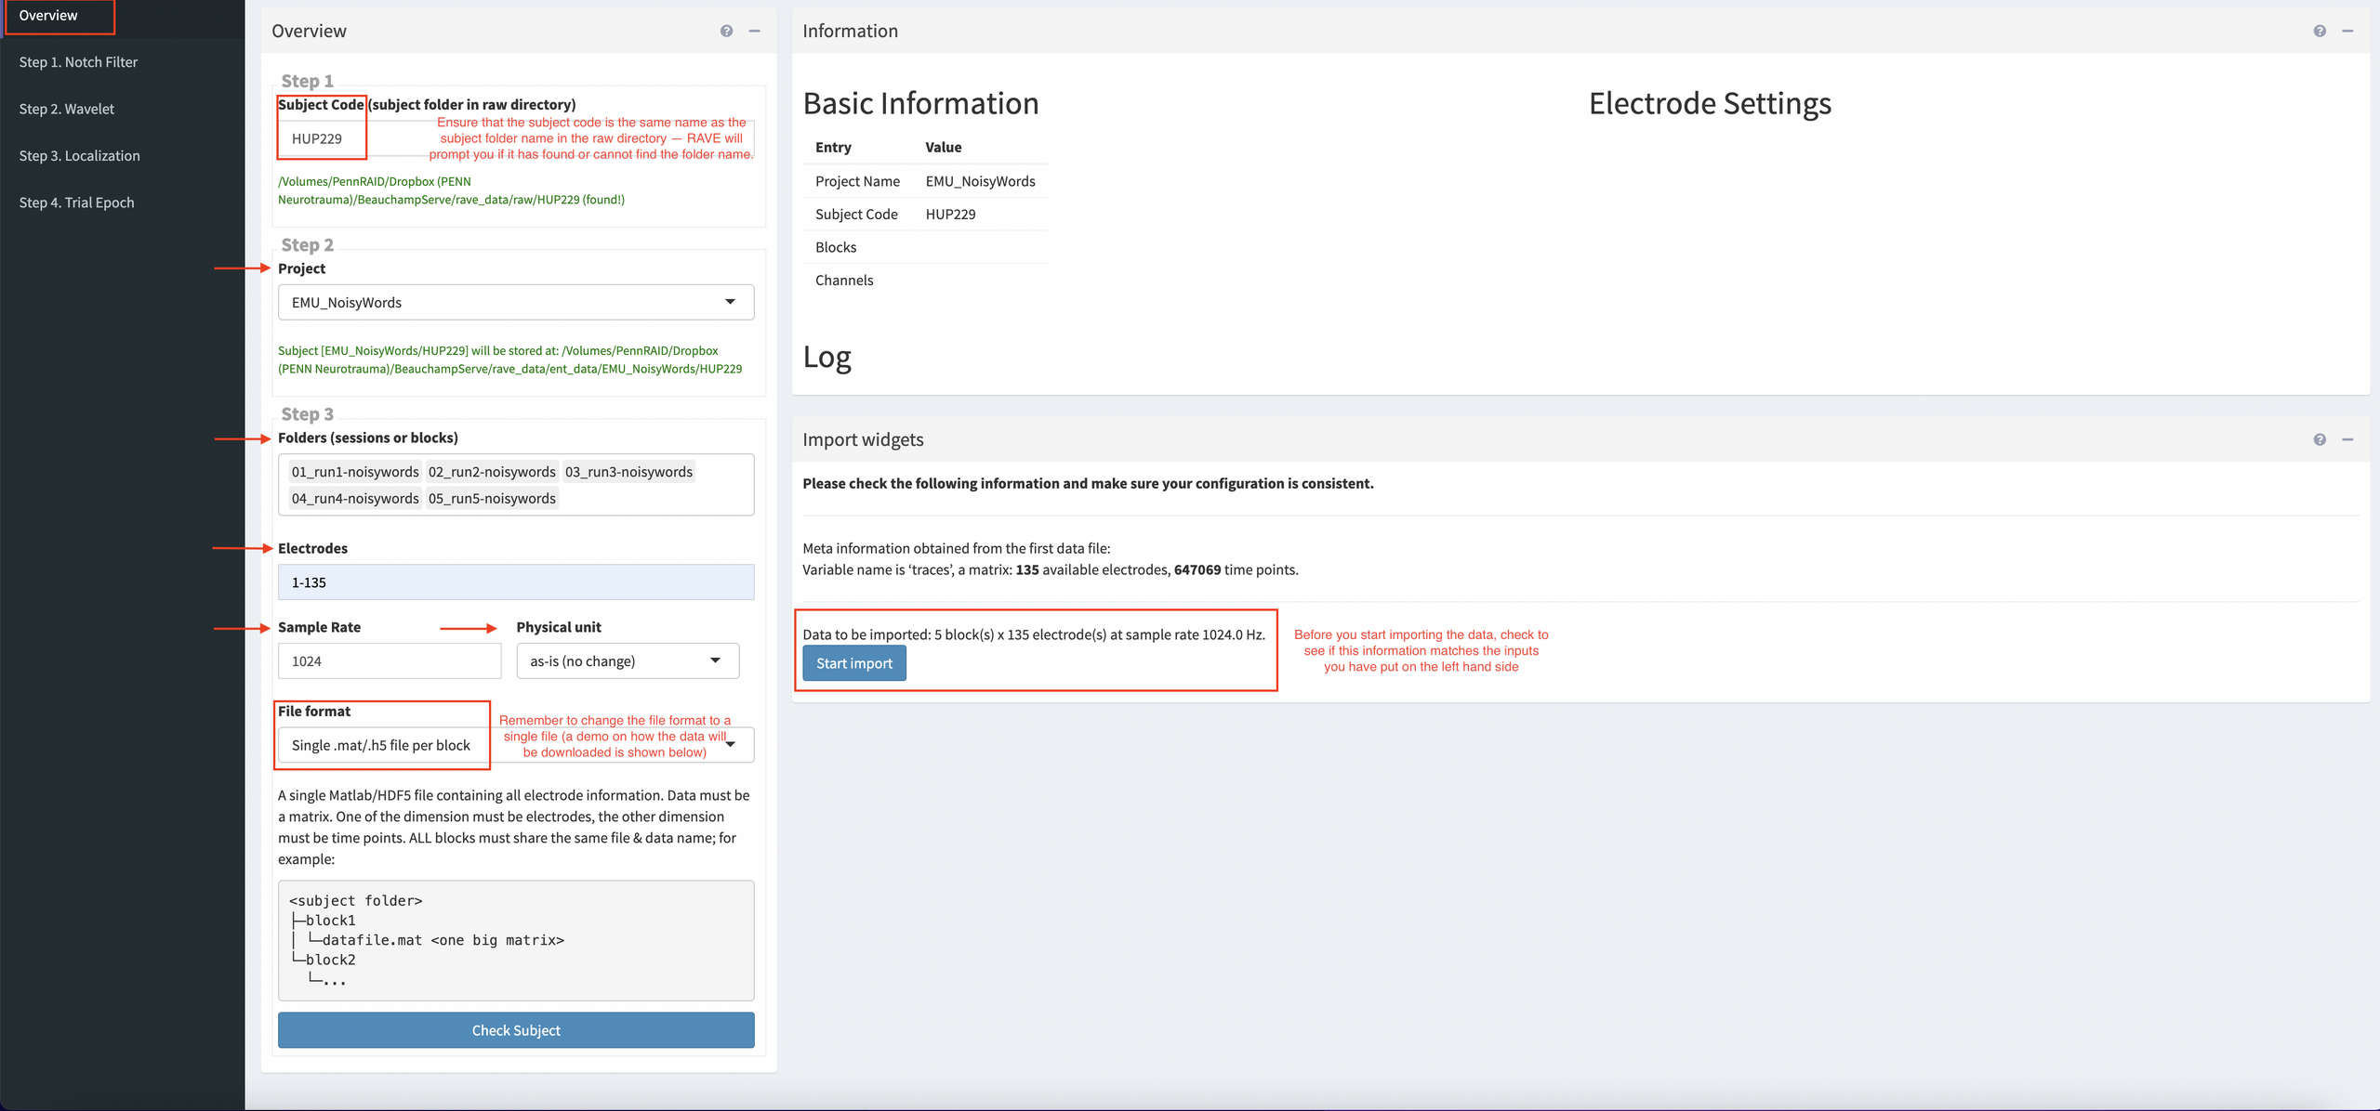Open Step 4. Trial Epoch in sidebar
The height and width of the screenshot is (1111, 2380).
[x=77, y=203]
